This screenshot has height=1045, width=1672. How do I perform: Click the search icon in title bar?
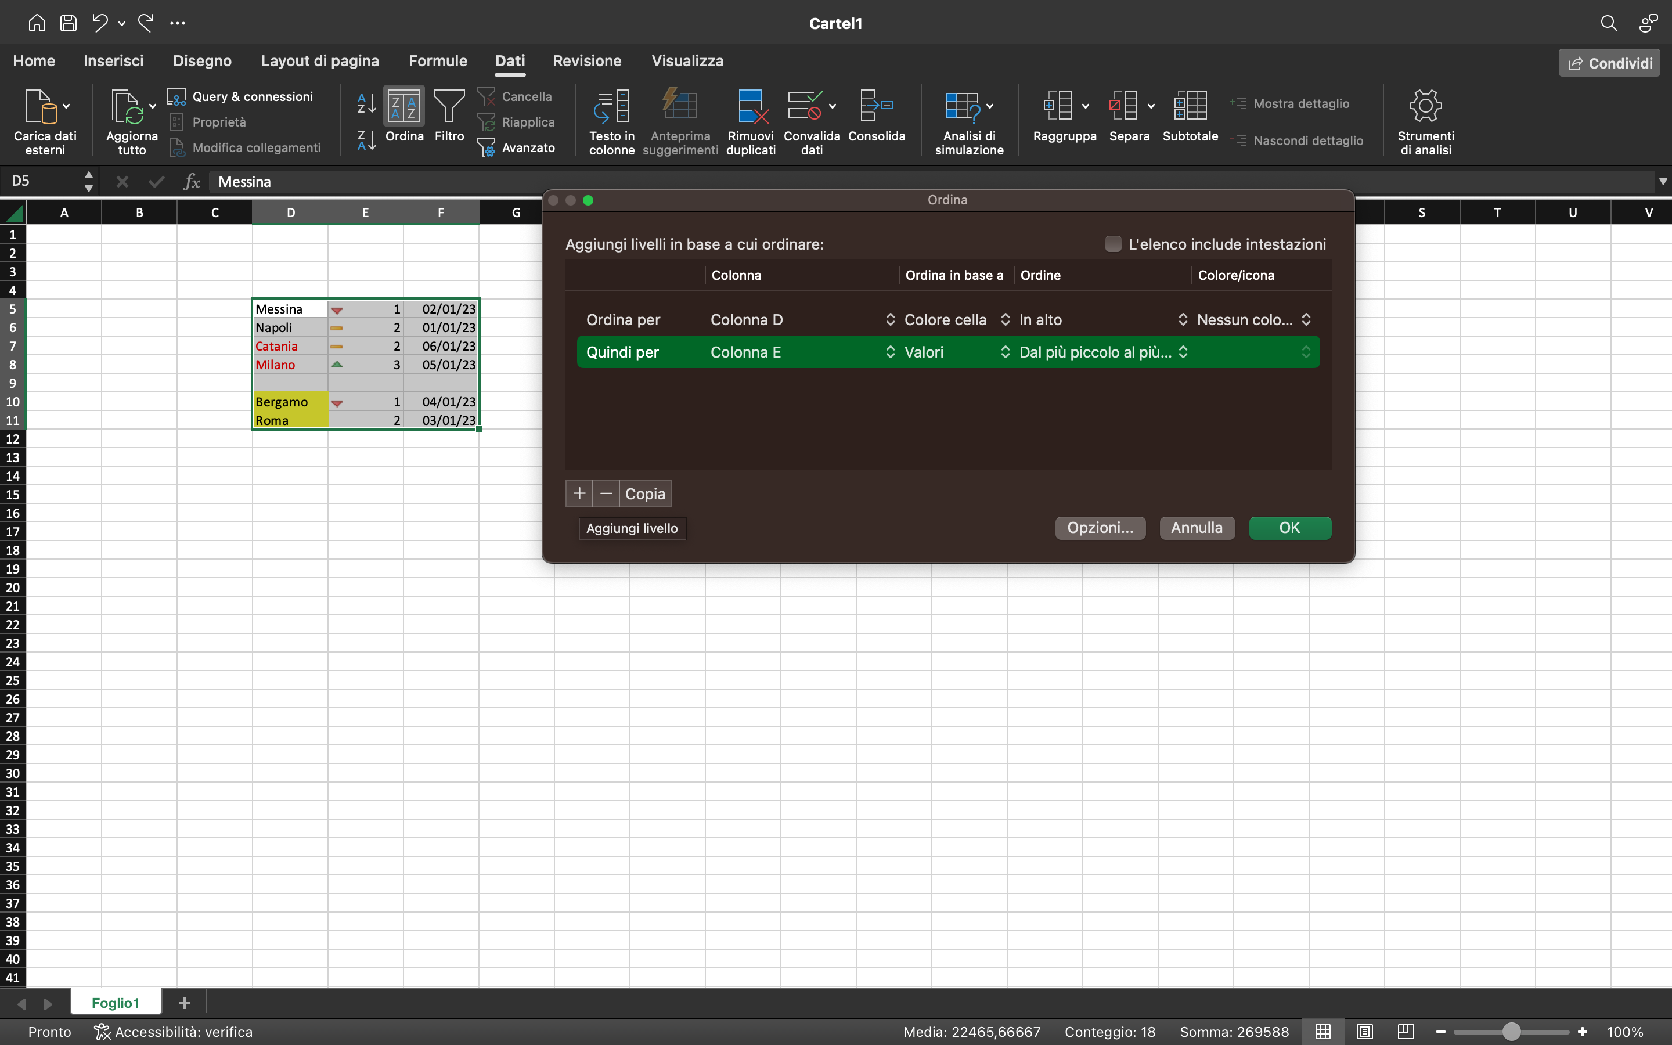(1609, 23)
